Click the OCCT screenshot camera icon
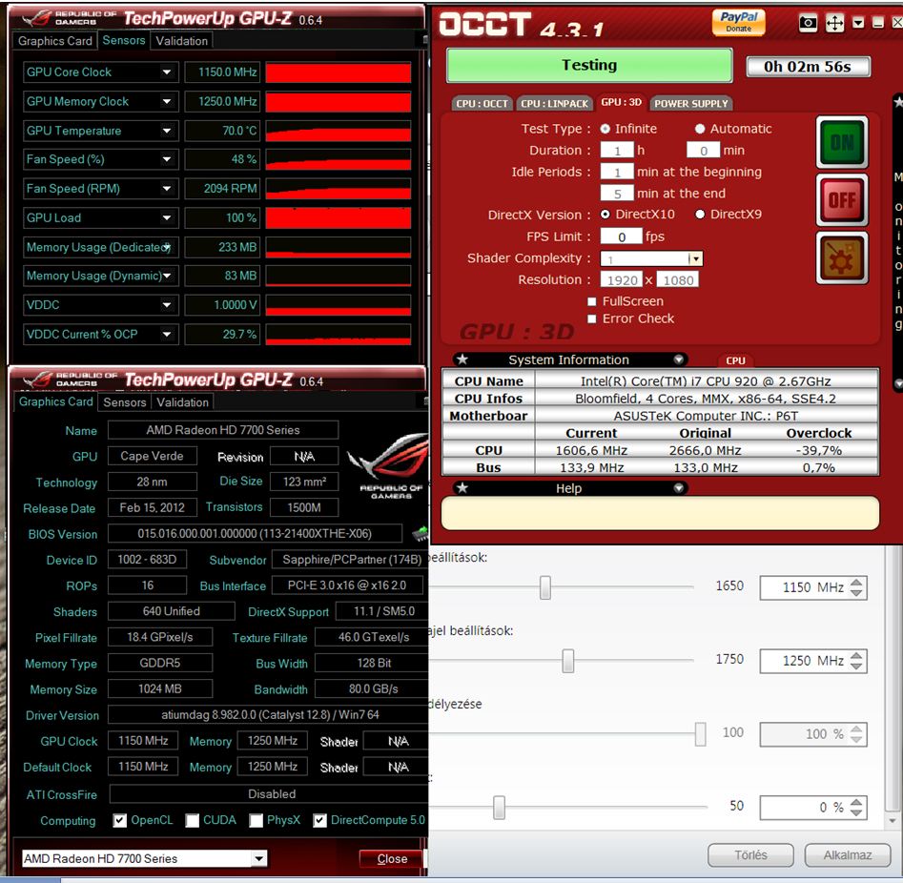Screen dimensions: 903x883 808,23
